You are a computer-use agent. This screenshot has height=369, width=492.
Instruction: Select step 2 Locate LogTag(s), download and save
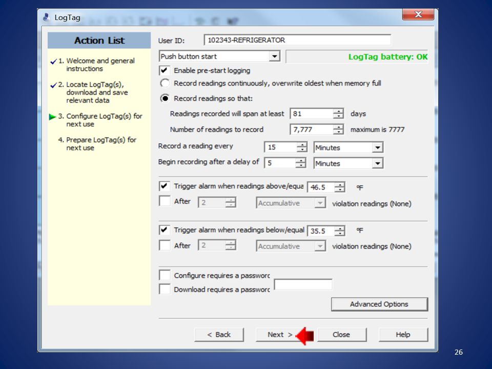click(93, 92)
